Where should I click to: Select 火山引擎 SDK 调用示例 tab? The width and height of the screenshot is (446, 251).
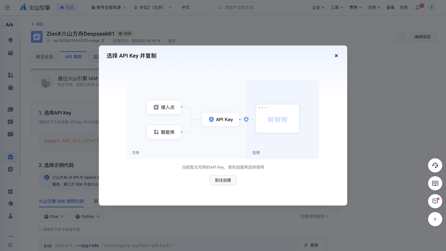click(x=61, y=201)
